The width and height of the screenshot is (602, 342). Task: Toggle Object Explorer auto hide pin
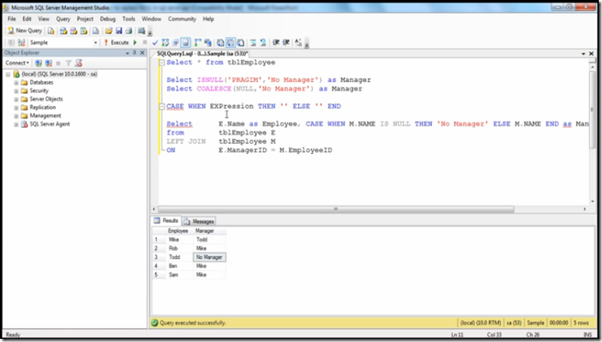click(134, 53)
